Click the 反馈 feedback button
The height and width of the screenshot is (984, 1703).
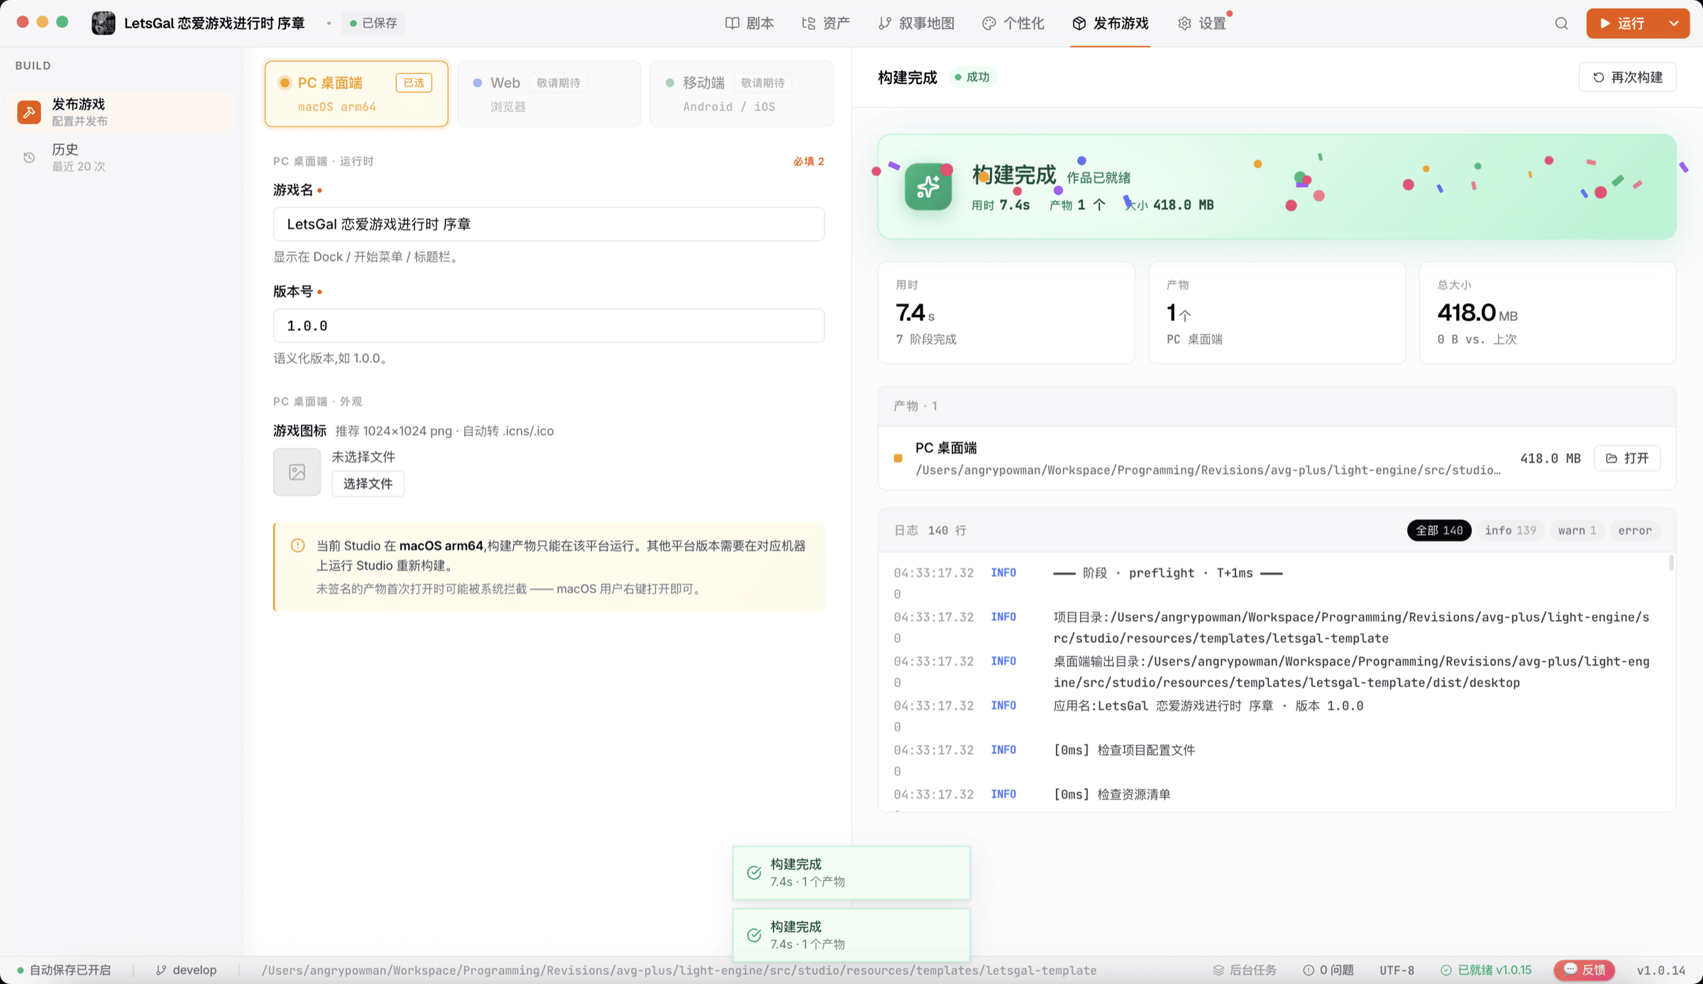(1584, 970)
